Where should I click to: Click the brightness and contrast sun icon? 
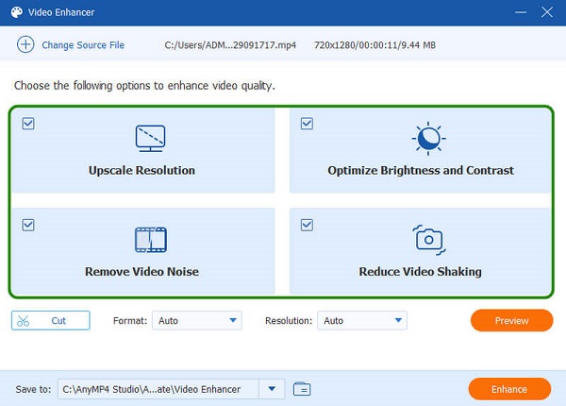pyautogui.click(x=428, y=139)
